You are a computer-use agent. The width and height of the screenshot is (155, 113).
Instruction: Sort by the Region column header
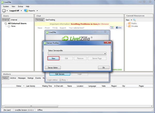tap(114, 86)
